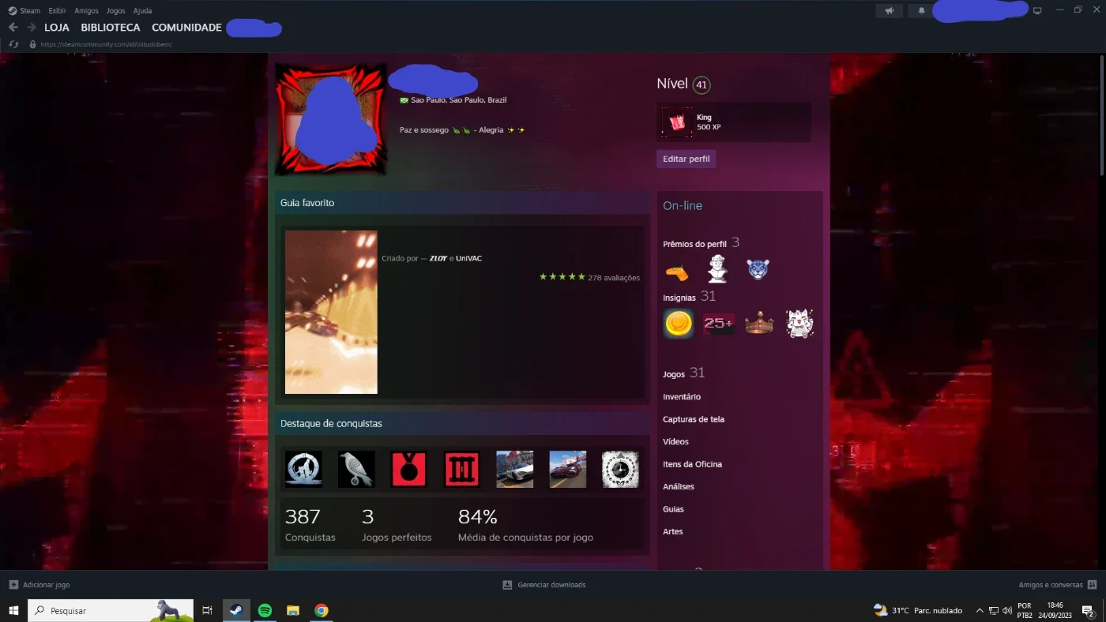Go forward with the right arrow
1106x622 pixels.
pos(32,28)
